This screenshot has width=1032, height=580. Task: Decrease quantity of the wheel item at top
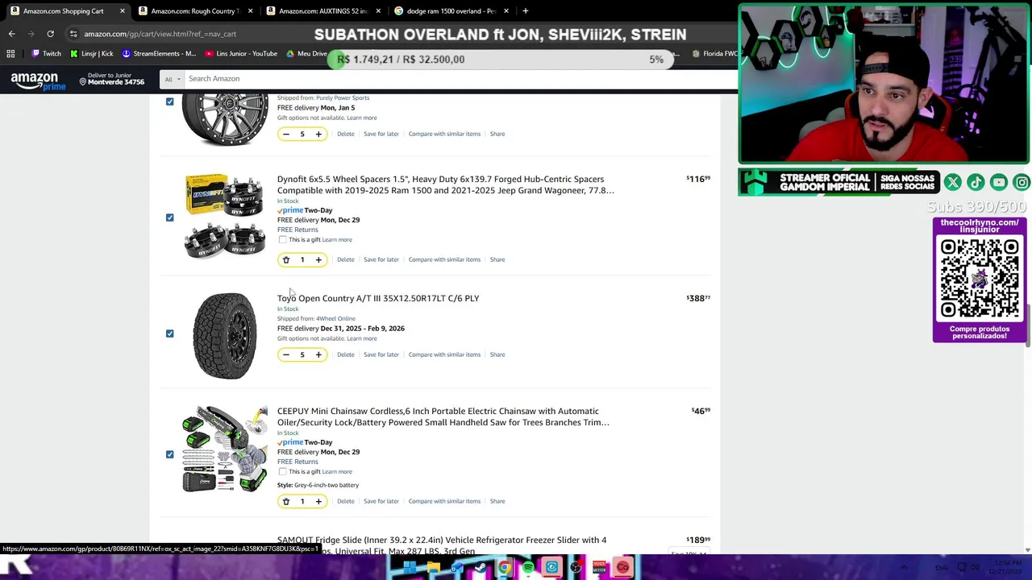pyautogui.click(x=285, y=134)
